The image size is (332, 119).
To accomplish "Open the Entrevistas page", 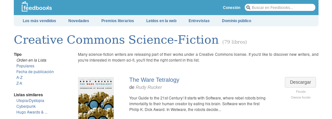I will click(199, 21).
